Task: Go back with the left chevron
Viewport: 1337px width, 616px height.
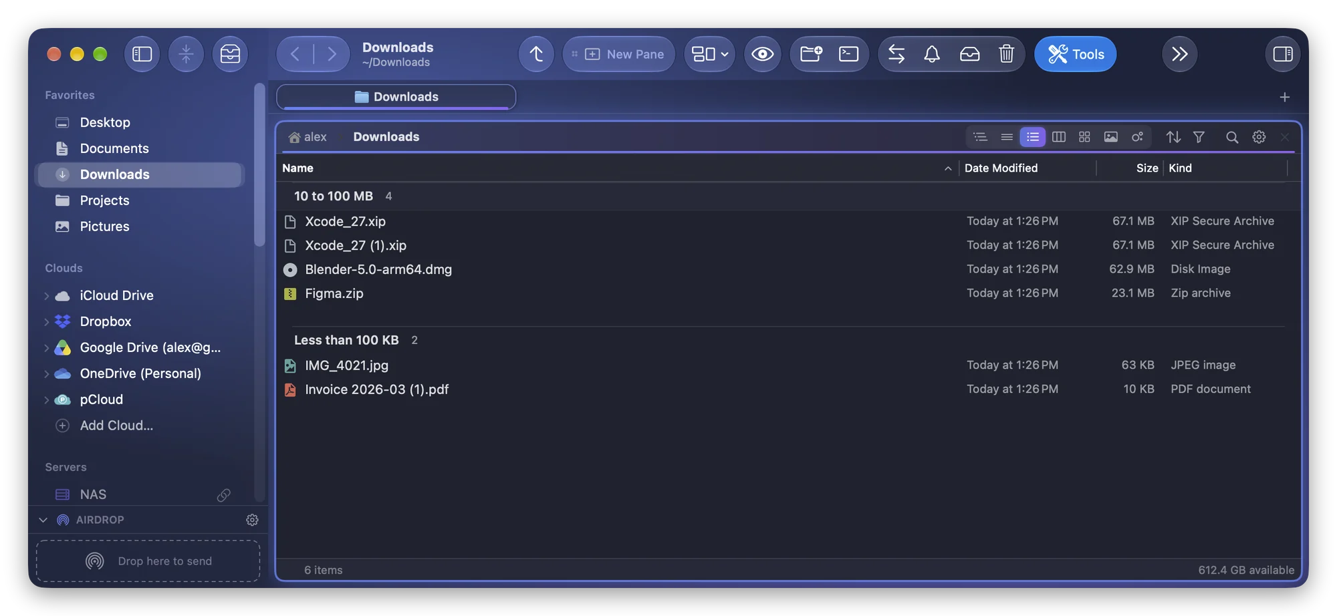Action: point(295,54)
